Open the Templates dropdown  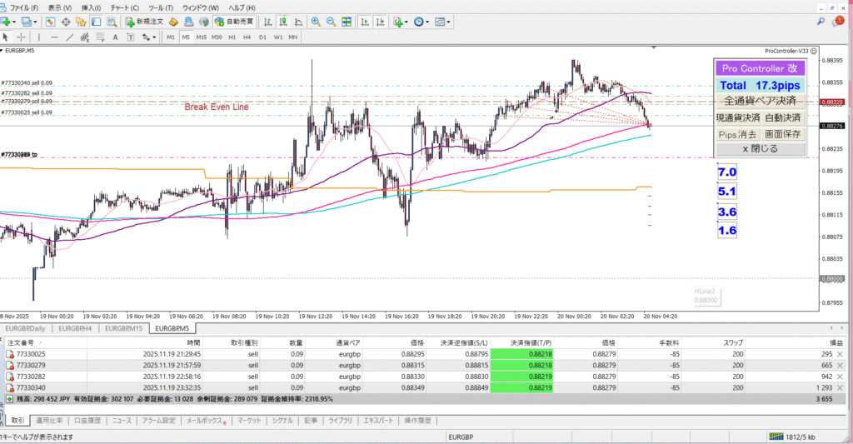point(443,22)
